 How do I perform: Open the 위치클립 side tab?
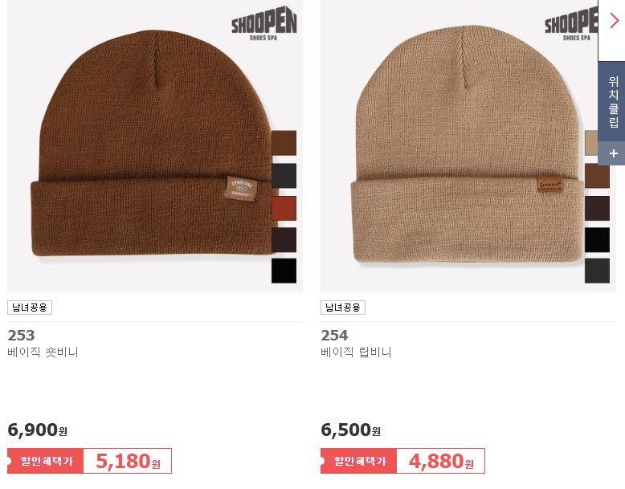tap(614, 101)
